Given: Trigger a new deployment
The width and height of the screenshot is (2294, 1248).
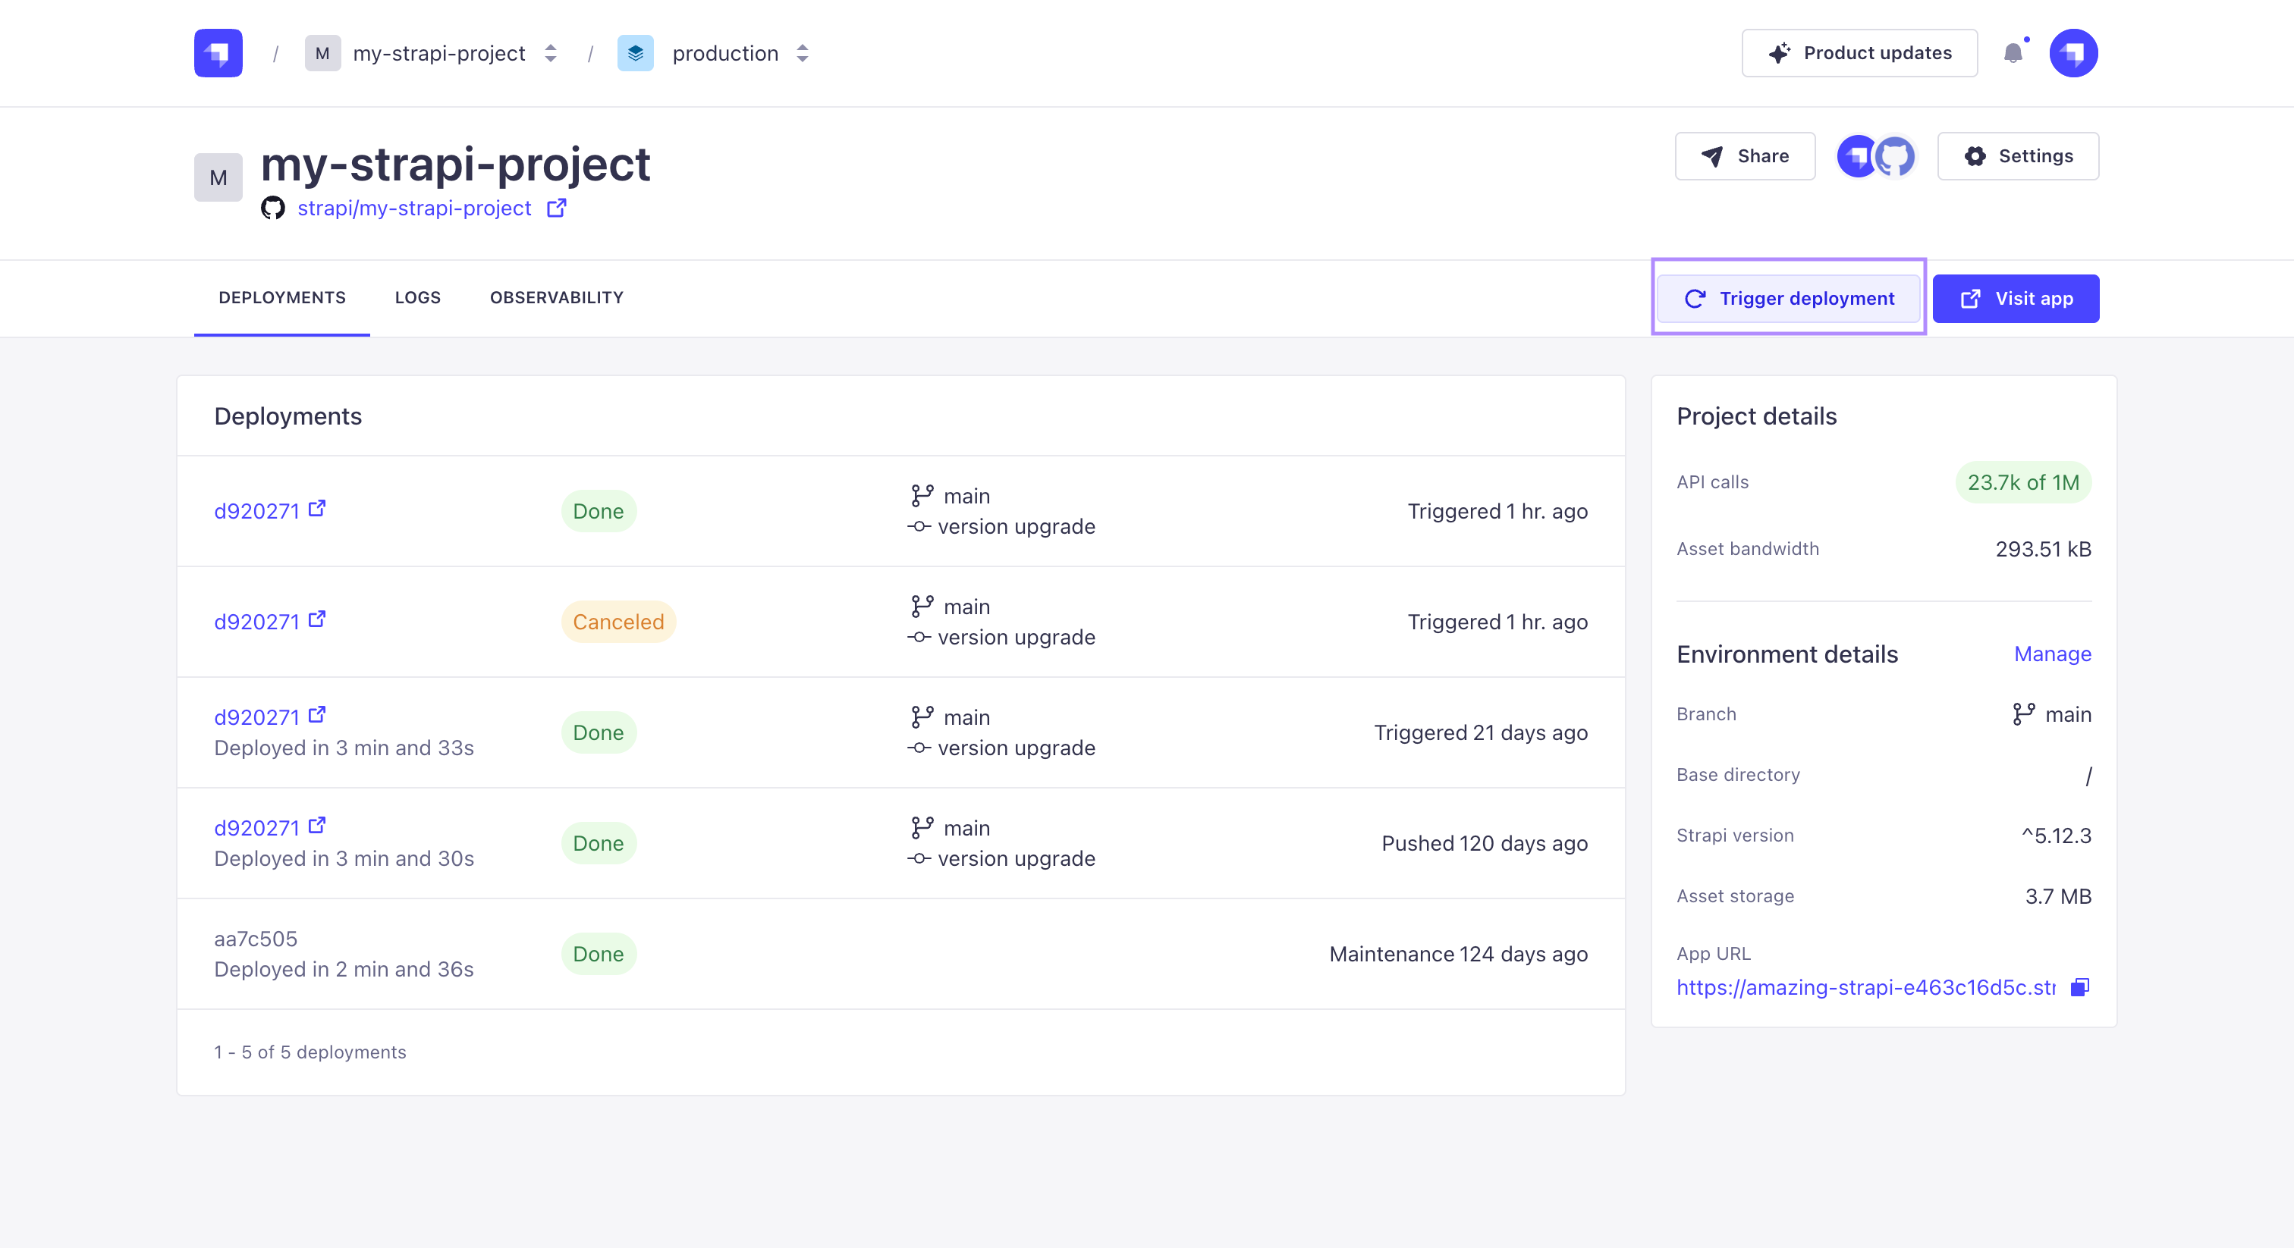Looking at the screenshot, I should [x=1788, y=298].
